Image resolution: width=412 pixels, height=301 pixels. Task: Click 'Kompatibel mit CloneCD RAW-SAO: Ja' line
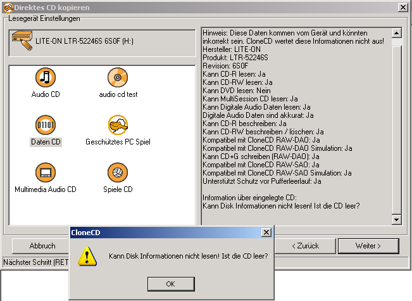261,165
